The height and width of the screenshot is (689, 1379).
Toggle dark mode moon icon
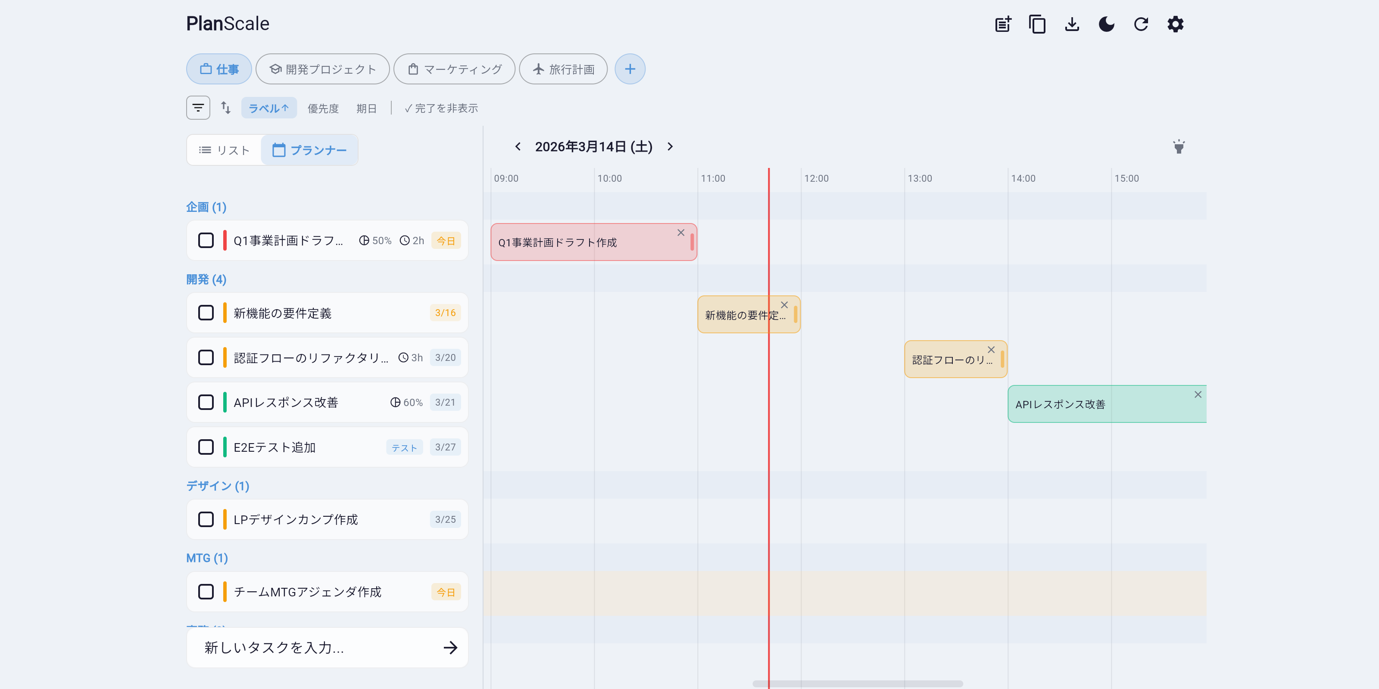coord(1106,24)
